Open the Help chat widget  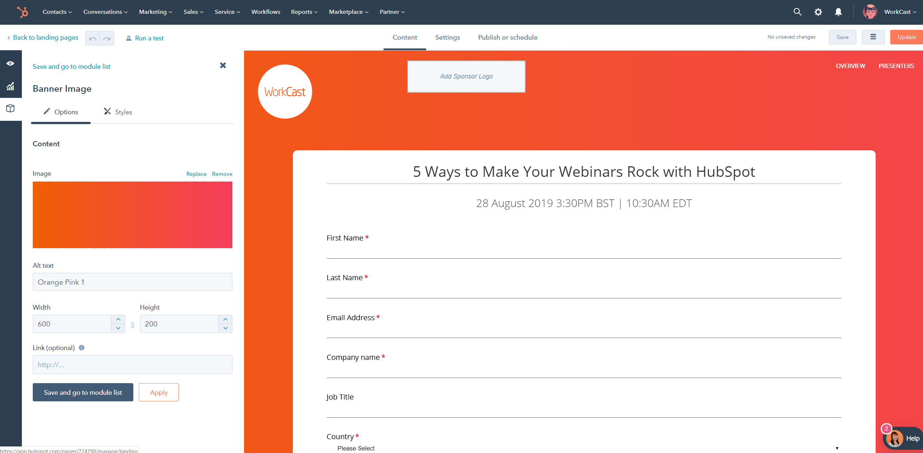click(903, 438)
